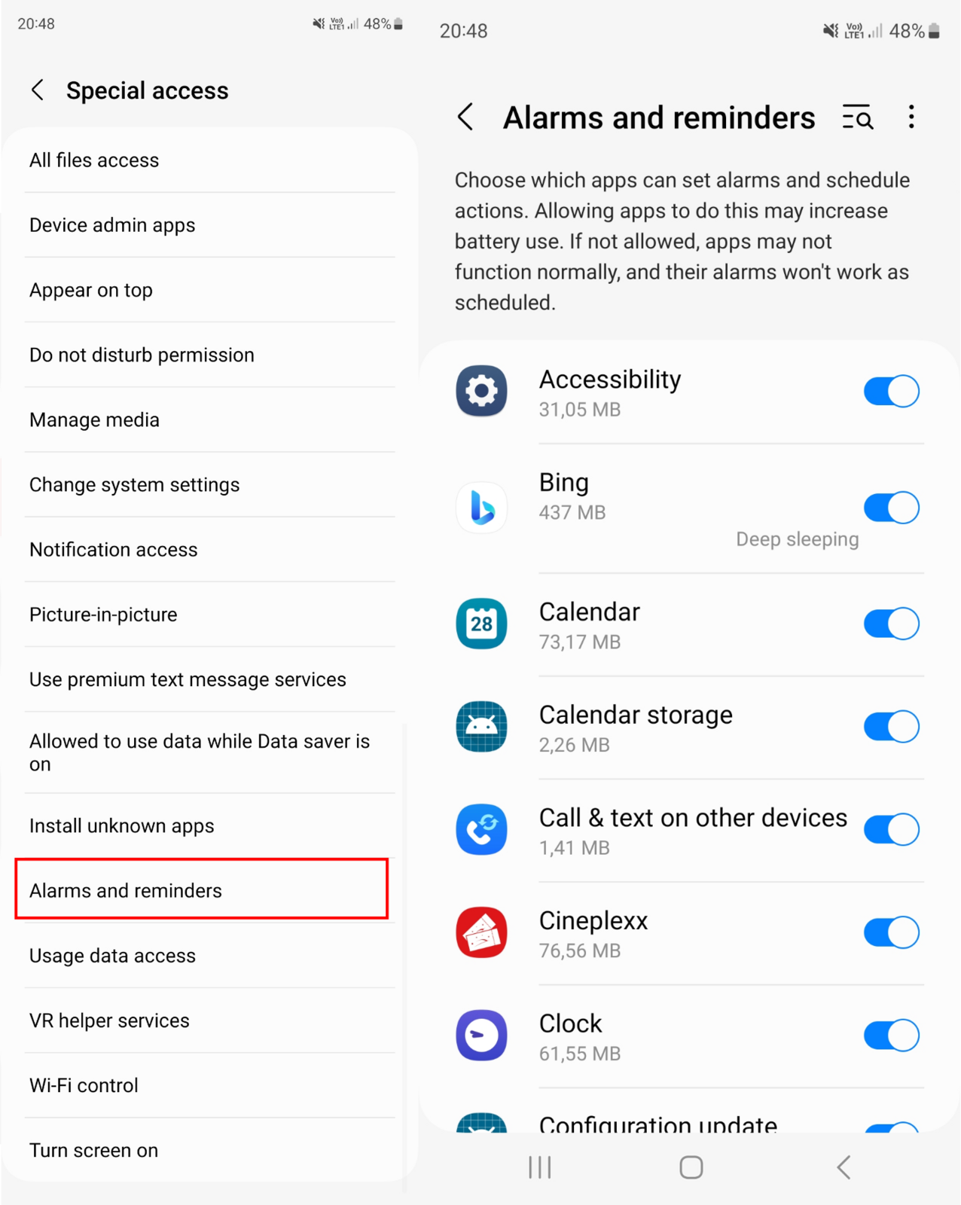Switch off Cineplexx alarms toggle

(892, 932)
